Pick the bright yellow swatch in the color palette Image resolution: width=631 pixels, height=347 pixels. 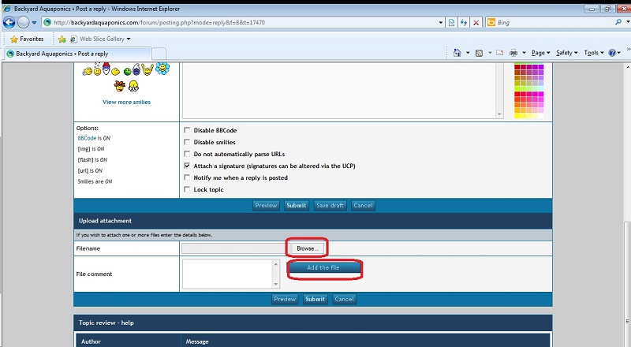tap(518, 115)
